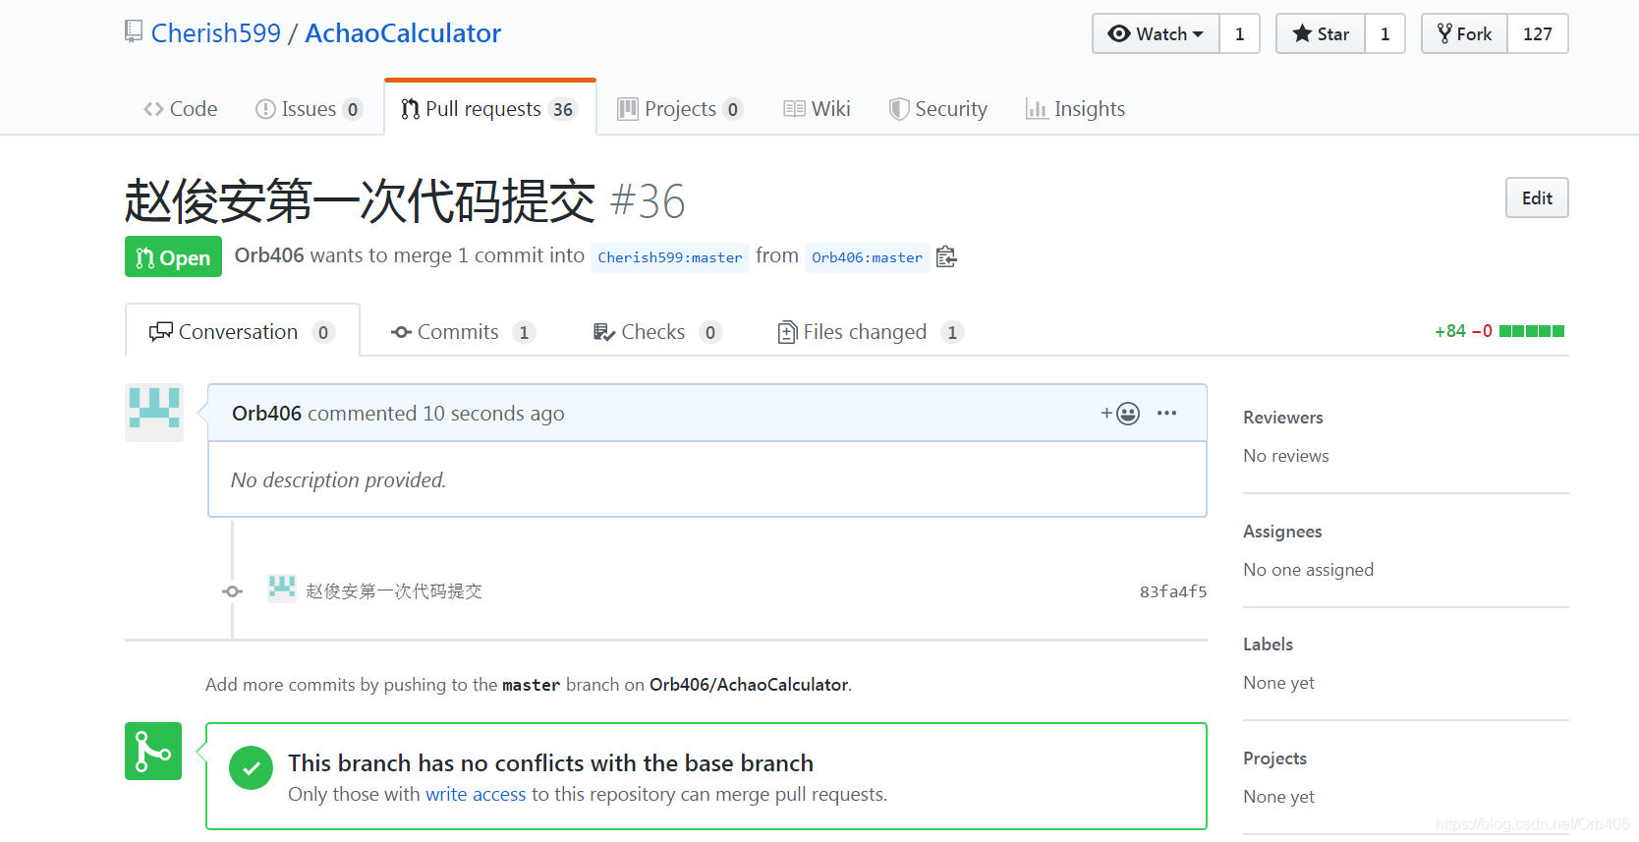The height and width of the screenshot is (842, 1639).
Task: View watchers count 1
Action: coord(1240,33)
